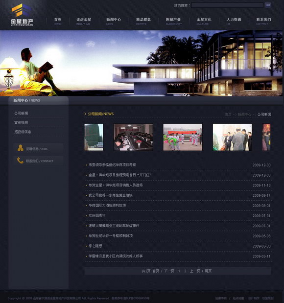Viewport: 284px width, 303px height.
Task: Click 下一页 next page link
Action: (169, 271)
